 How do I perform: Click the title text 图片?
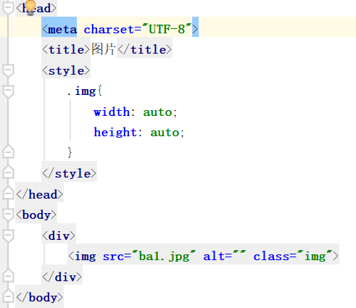pos(103,49)
